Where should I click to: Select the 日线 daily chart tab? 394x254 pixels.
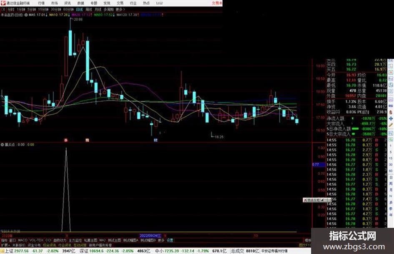[79, 10]
